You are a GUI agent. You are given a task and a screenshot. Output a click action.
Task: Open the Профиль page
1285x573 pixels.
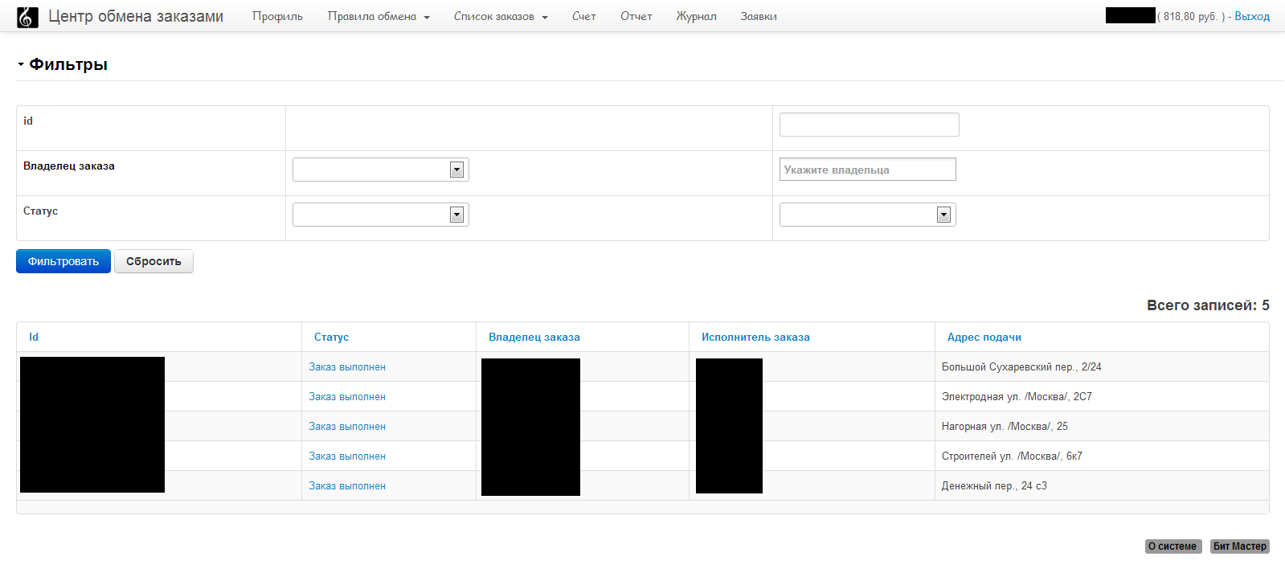pos(277,17)
